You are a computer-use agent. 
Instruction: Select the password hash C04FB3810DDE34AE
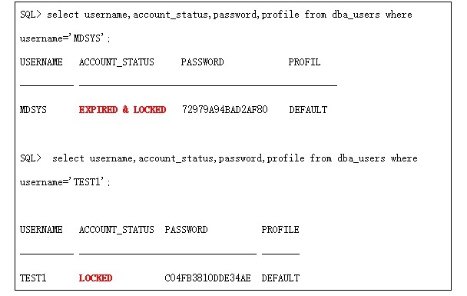pyautogui.click(x=207, y=278)
